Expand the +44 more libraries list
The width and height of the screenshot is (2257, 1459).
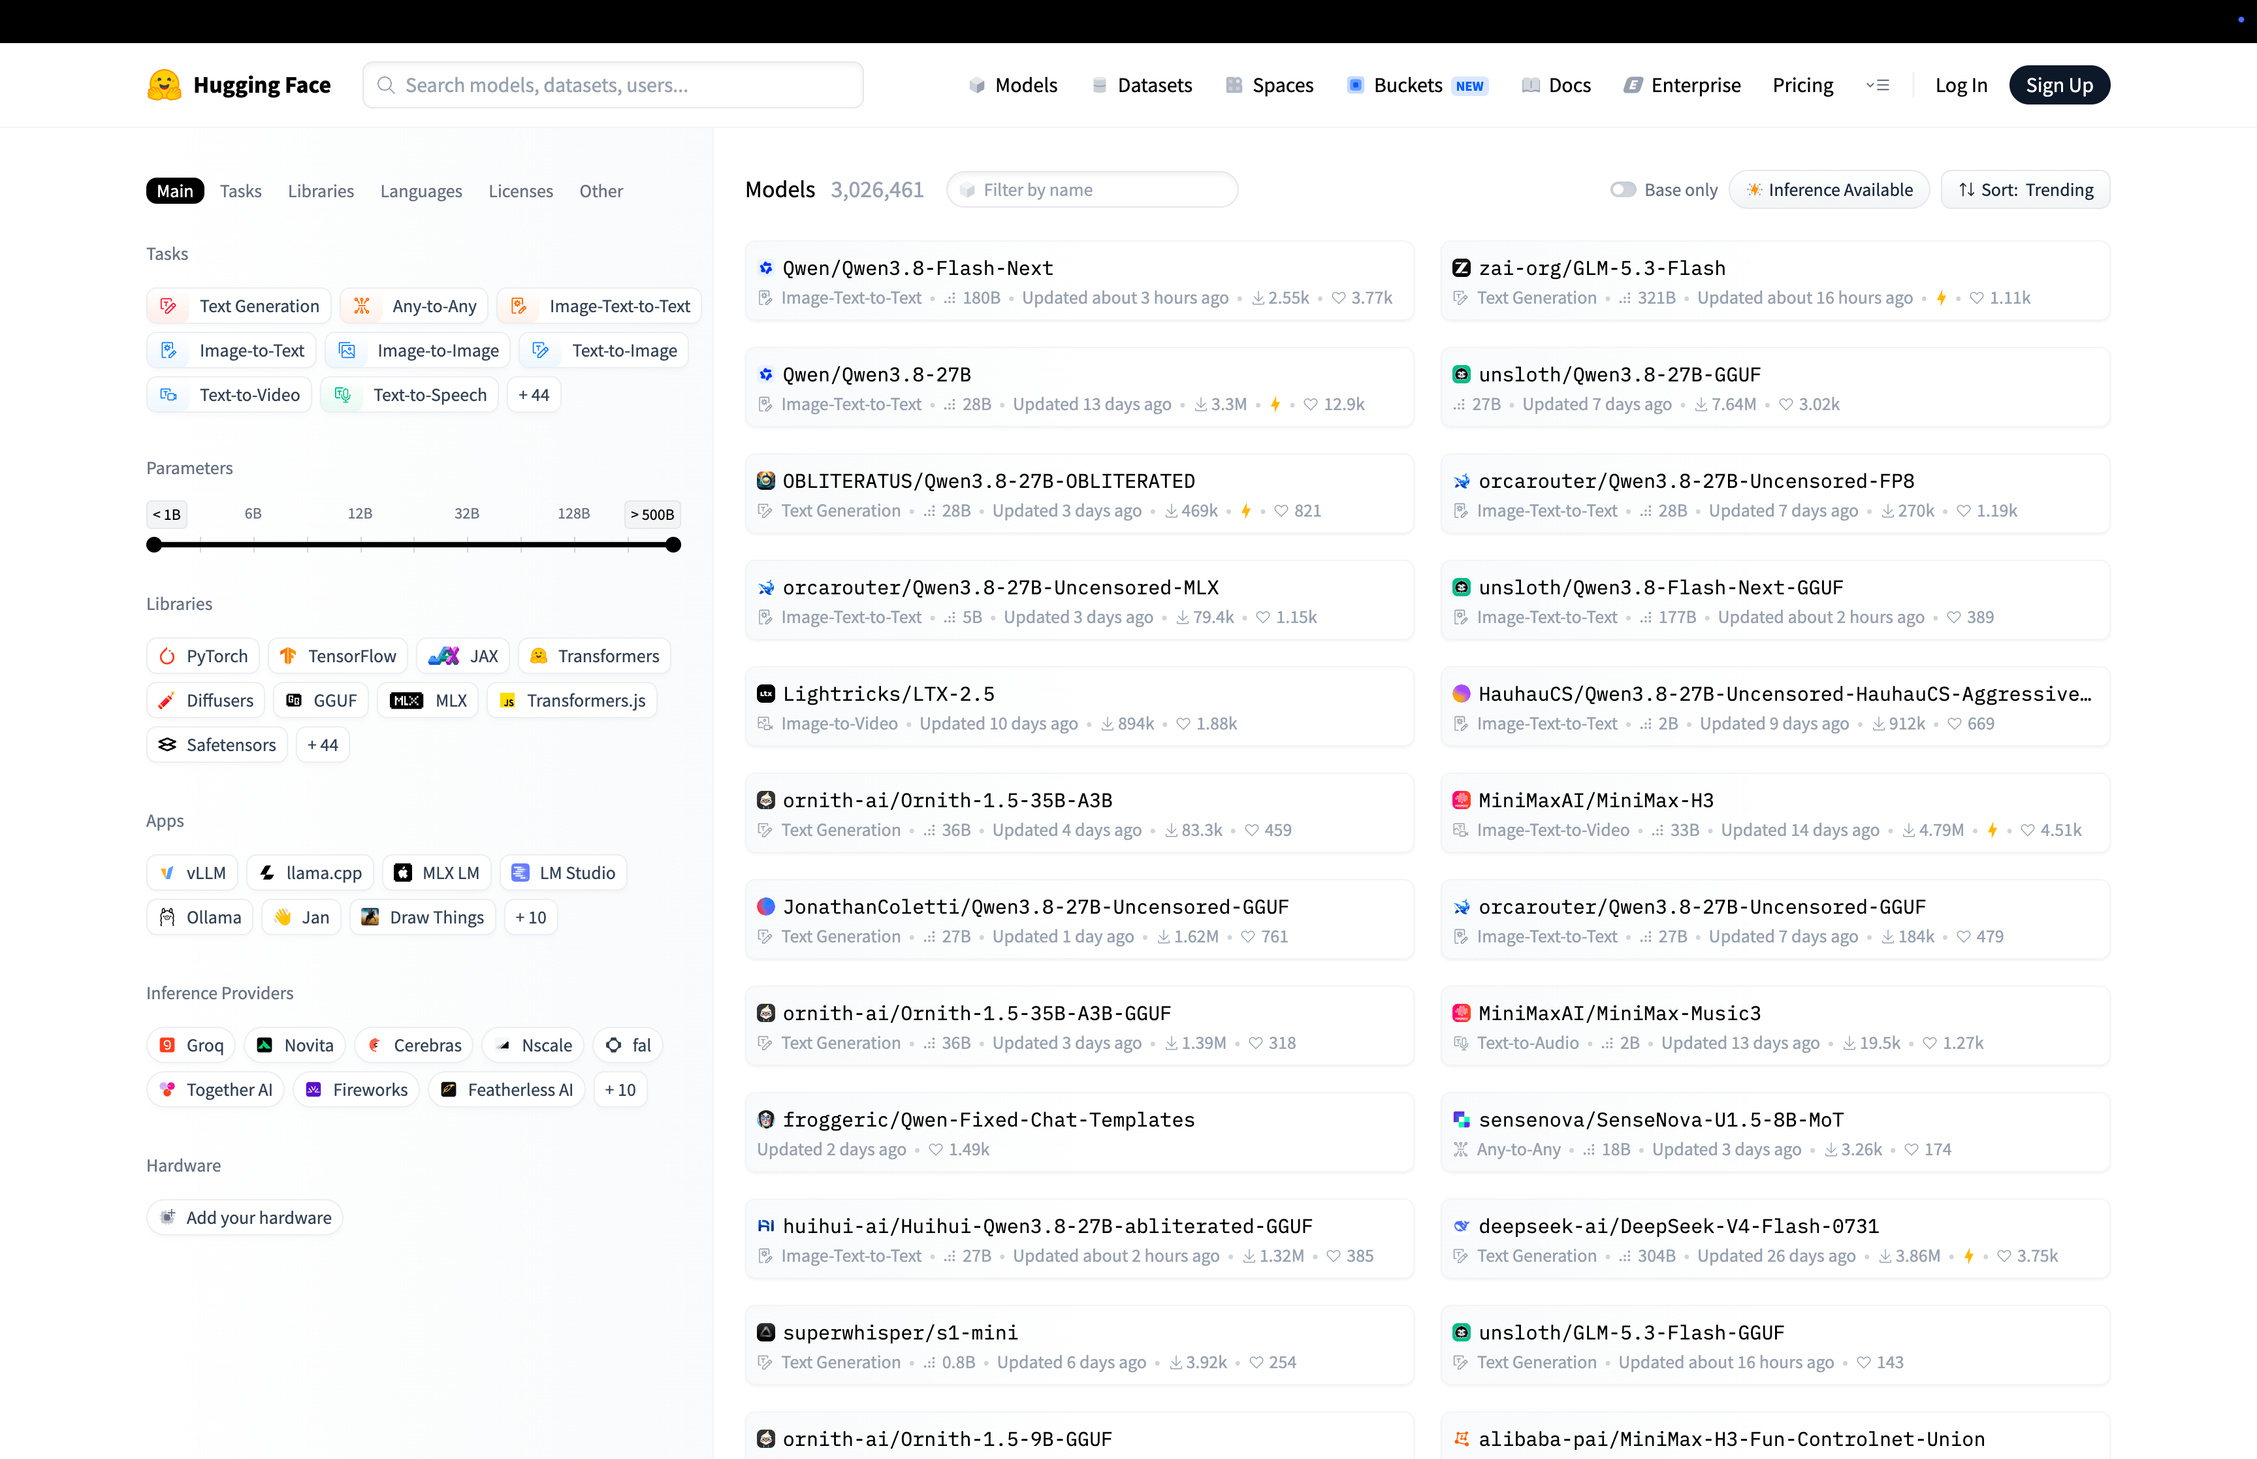pos(323,745)
